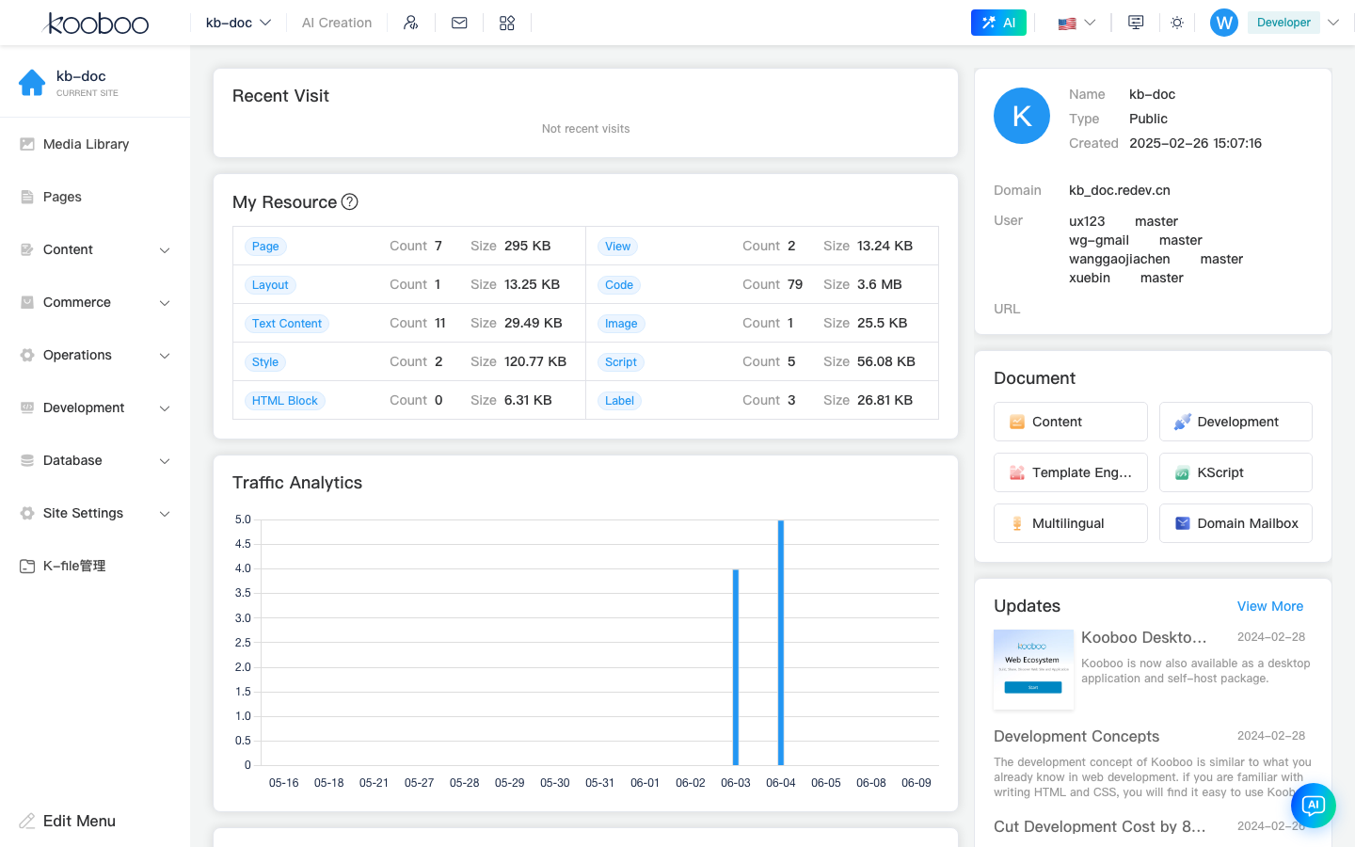The image size is (1355, 847).
Task: Expand the Site Settings menu chevron
Action: click(165, 514)
